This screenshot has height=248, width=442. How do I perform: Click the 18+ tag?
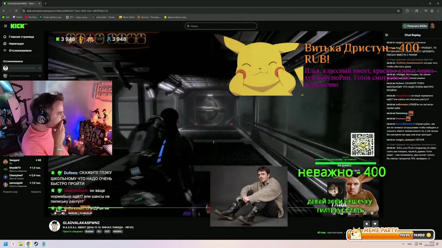click(x=99, y=231)
